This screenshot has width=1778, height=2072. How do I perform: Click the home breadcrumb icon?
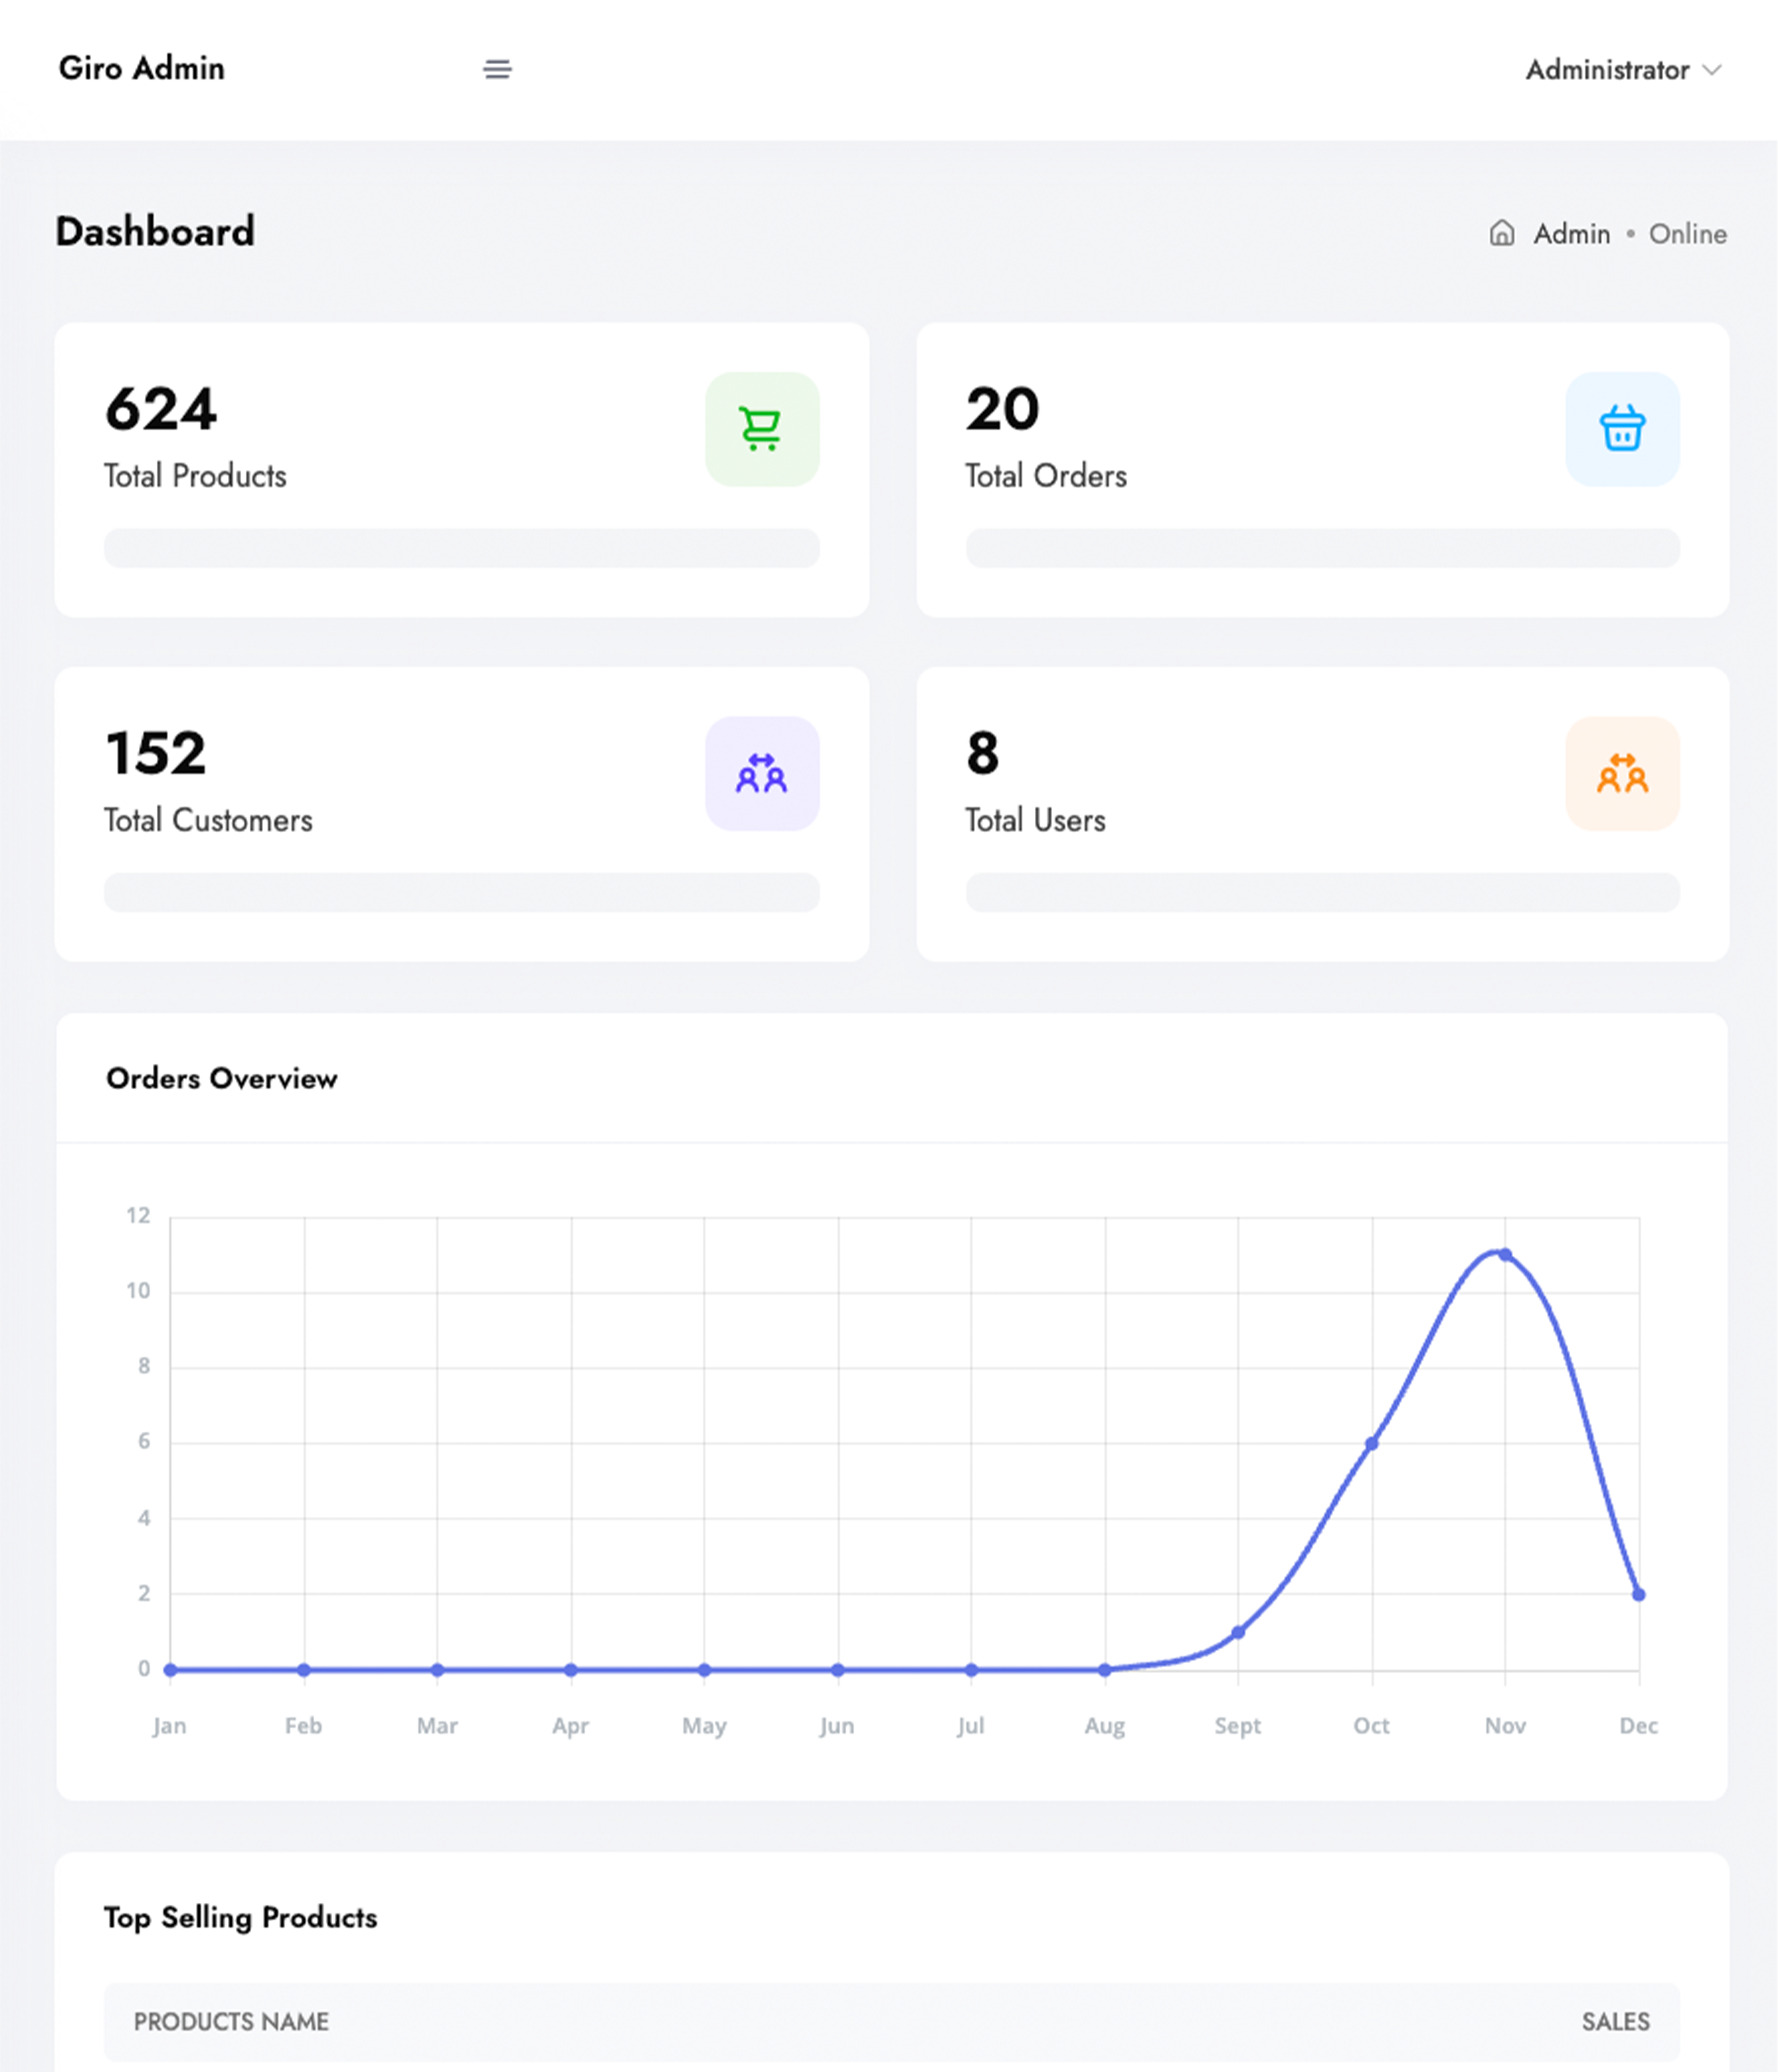[x=1501, y=233]
